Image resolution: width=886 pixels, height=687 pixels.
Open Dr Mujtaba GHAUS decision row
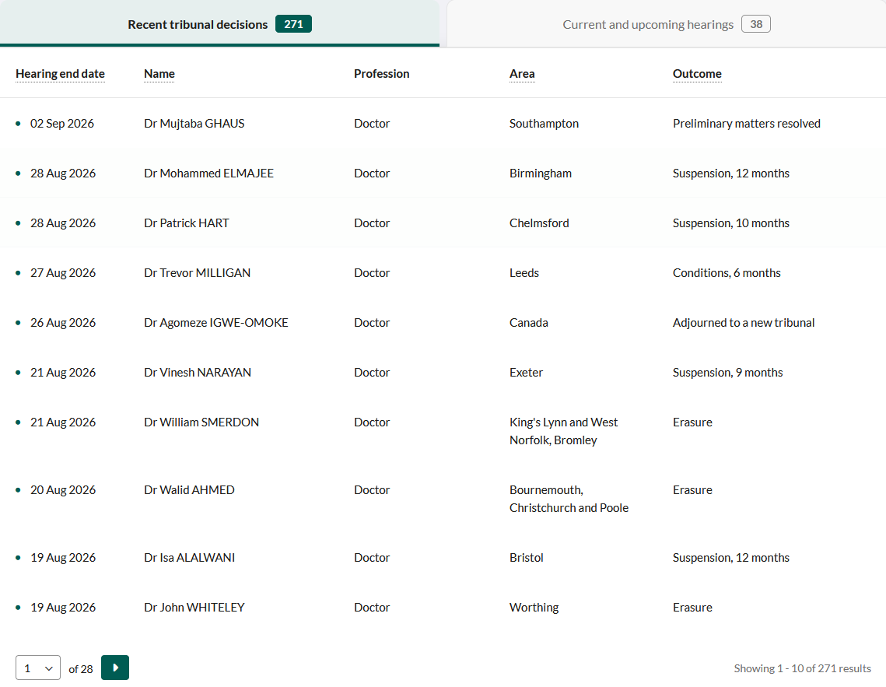pos(443,123)
